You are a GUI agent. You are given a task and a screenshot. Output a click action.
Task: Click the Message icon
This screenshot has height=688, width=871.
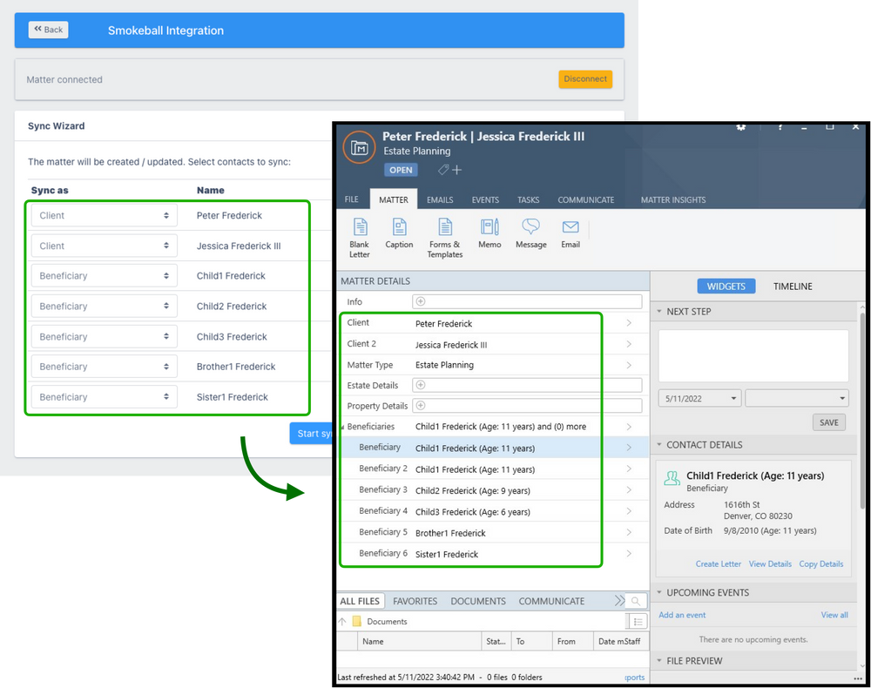point(530,233)
